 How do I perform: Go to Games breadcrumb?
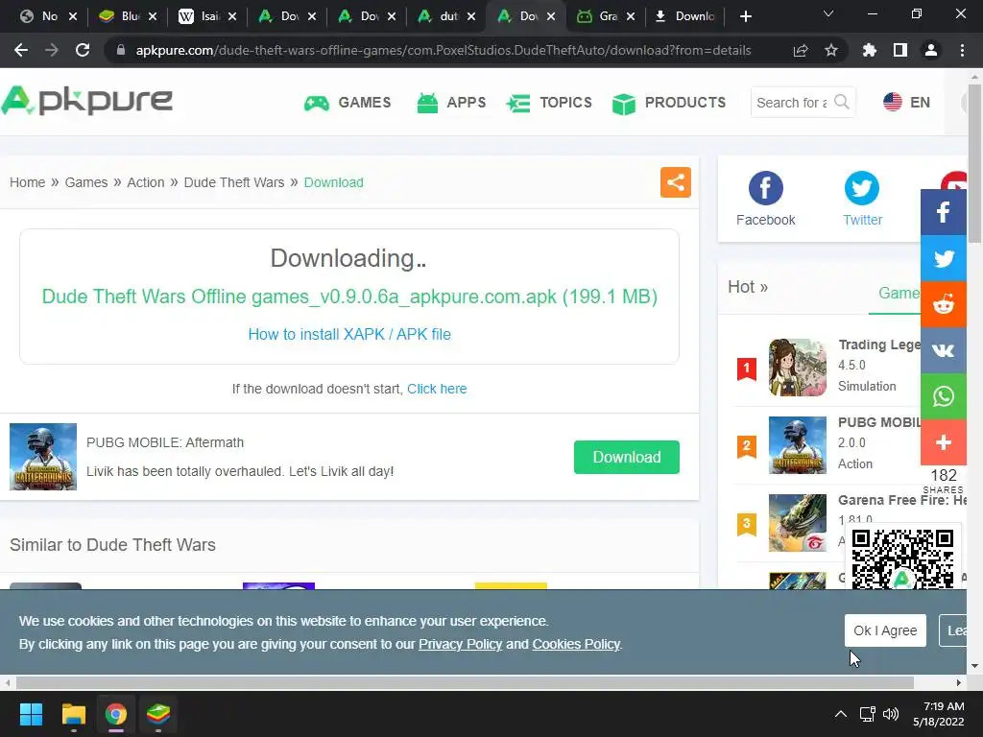click(x=86, y=182)
